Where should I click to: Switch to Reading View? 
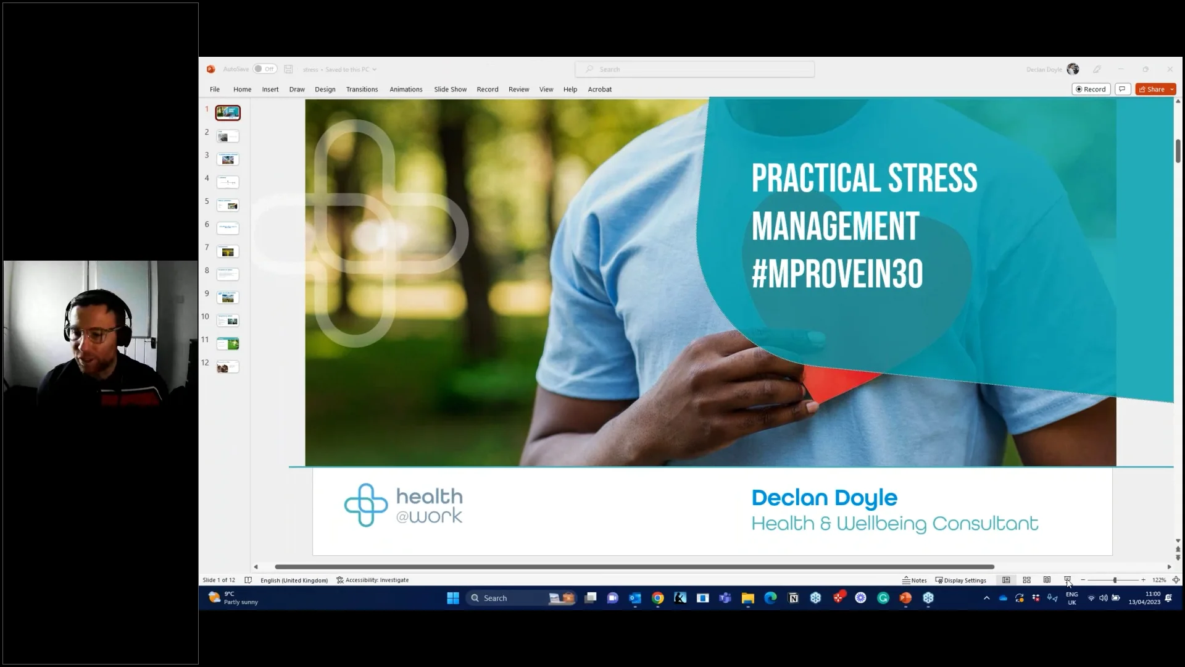tap(1047, 580)
